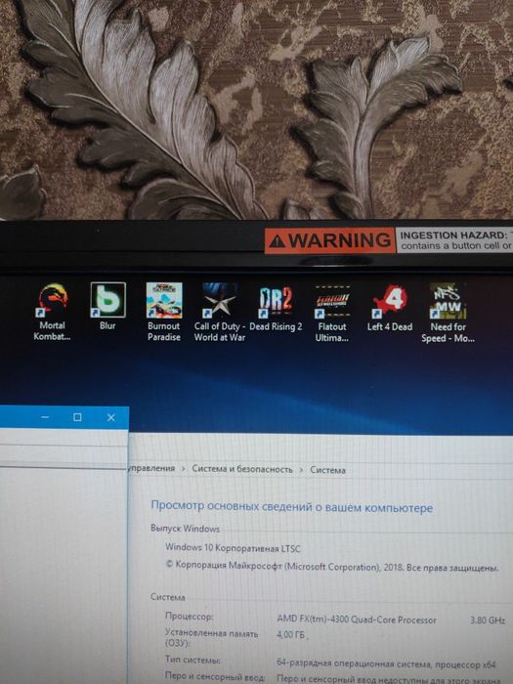Expand arrow before Система и безопасность
513x684 pixels.
184,469
